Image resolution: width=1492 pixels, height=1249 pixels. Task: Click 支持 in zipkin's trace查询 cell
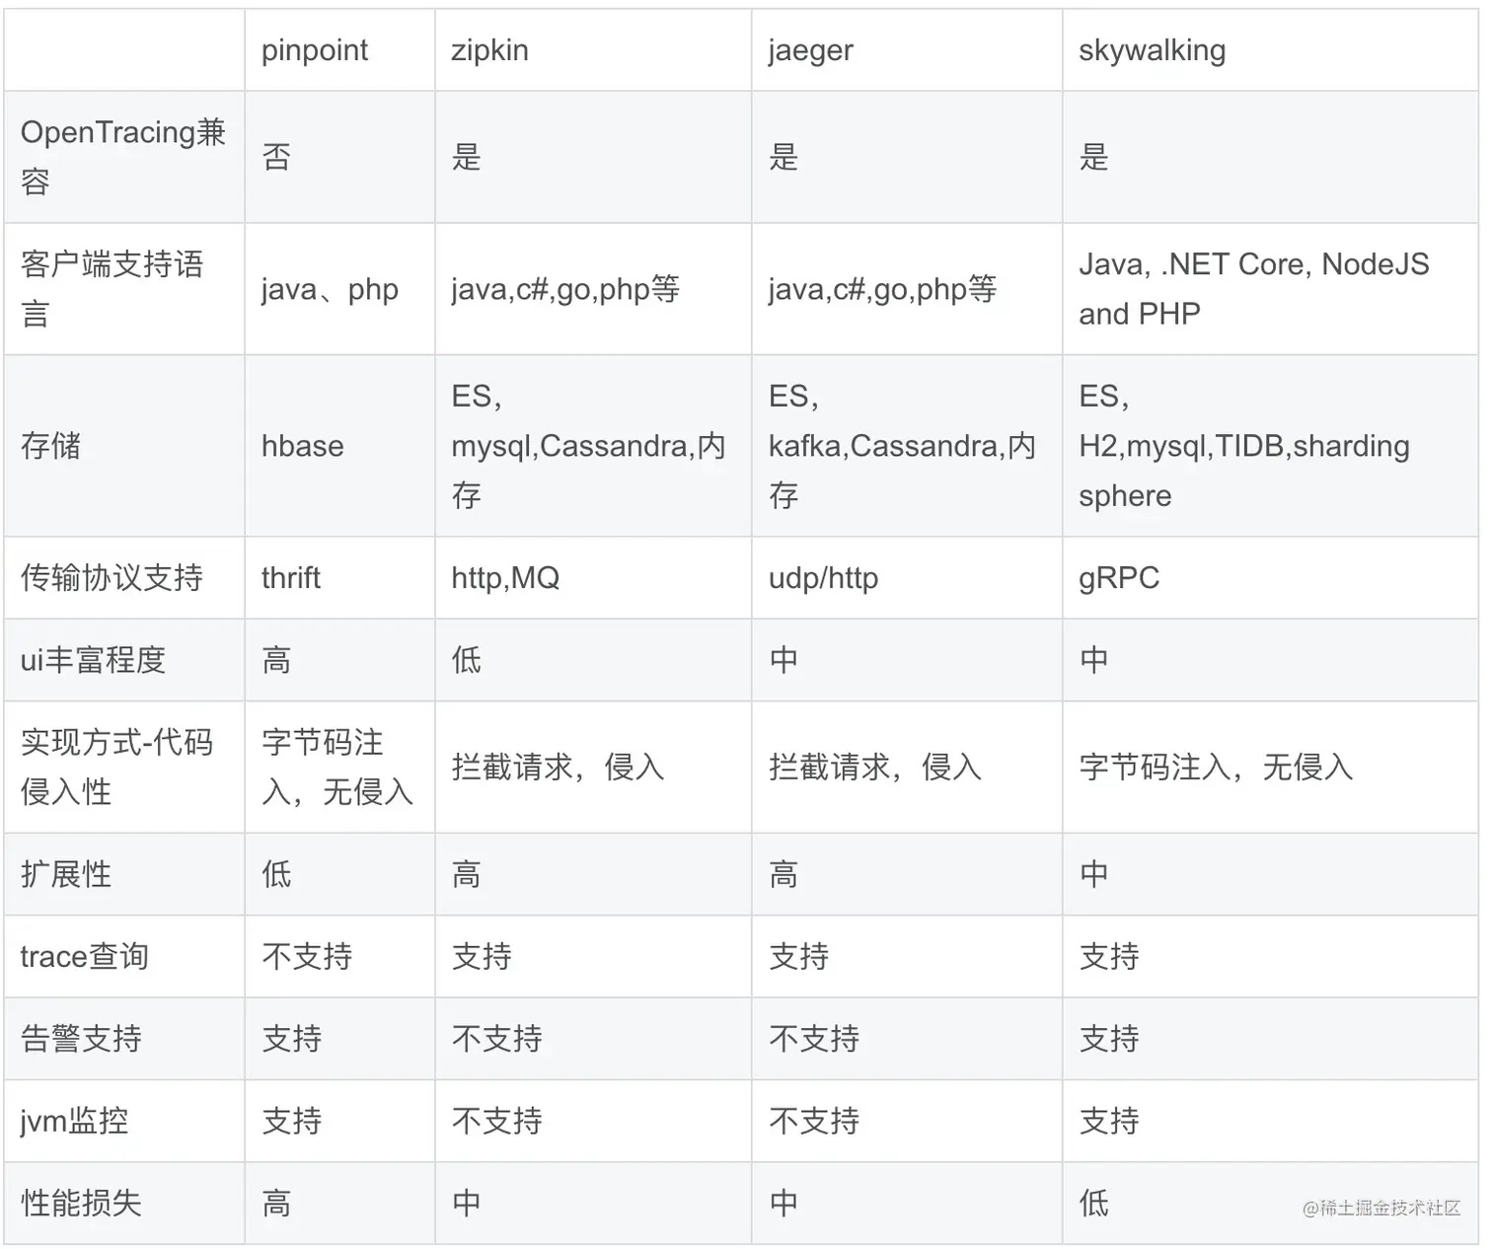pos(482,956)
